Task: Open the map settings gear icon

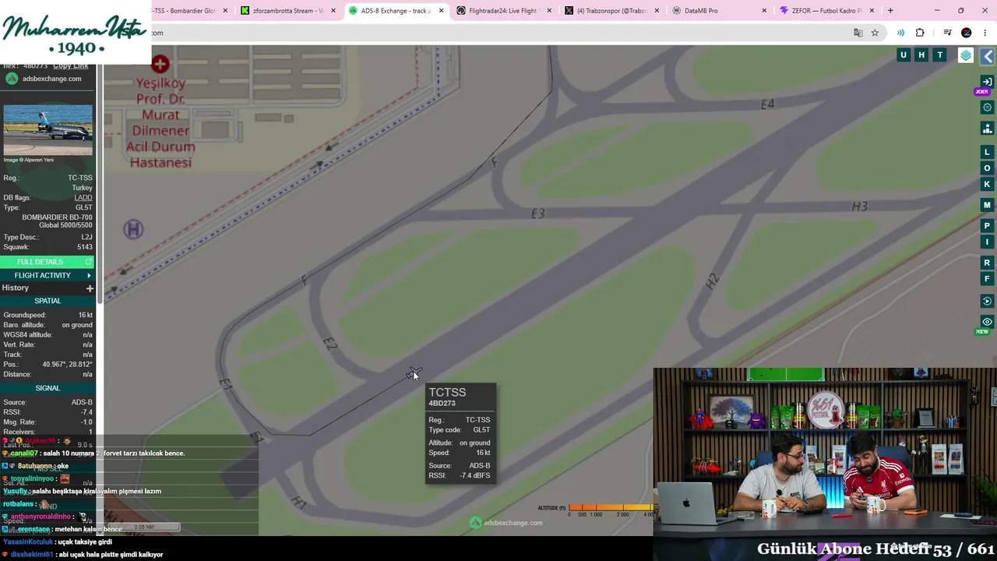Action: 988,108
